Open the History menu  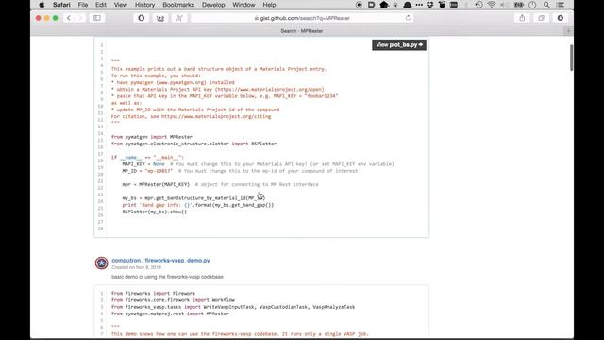(x=144, y=5)
